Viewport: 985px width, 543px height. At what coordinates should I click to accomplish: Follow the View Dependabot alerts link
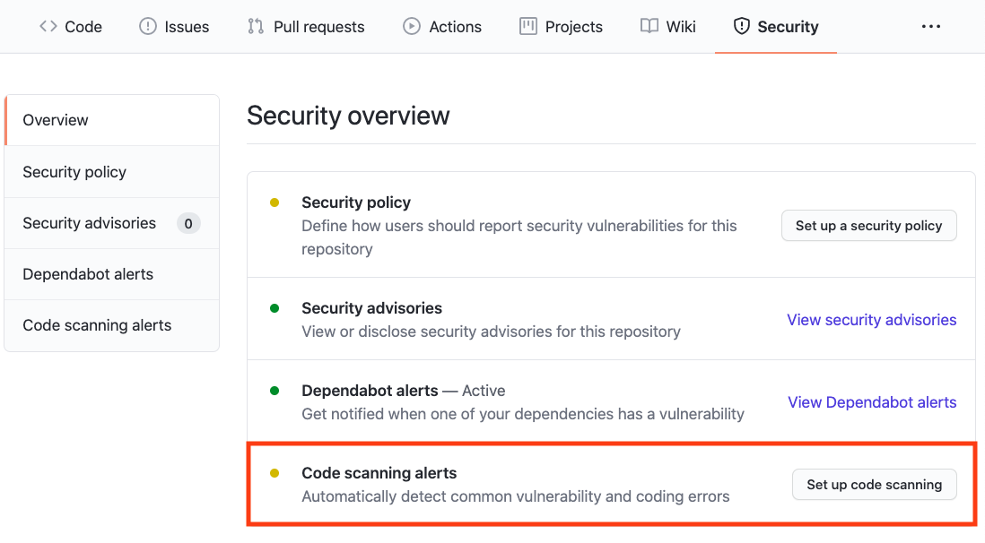click(873, 402)
